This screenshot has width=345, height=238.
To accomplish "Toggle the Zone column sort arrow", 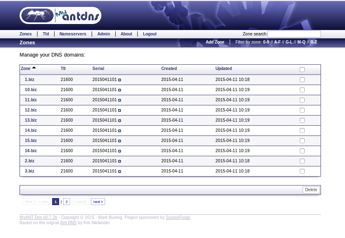I will [34, 68].
